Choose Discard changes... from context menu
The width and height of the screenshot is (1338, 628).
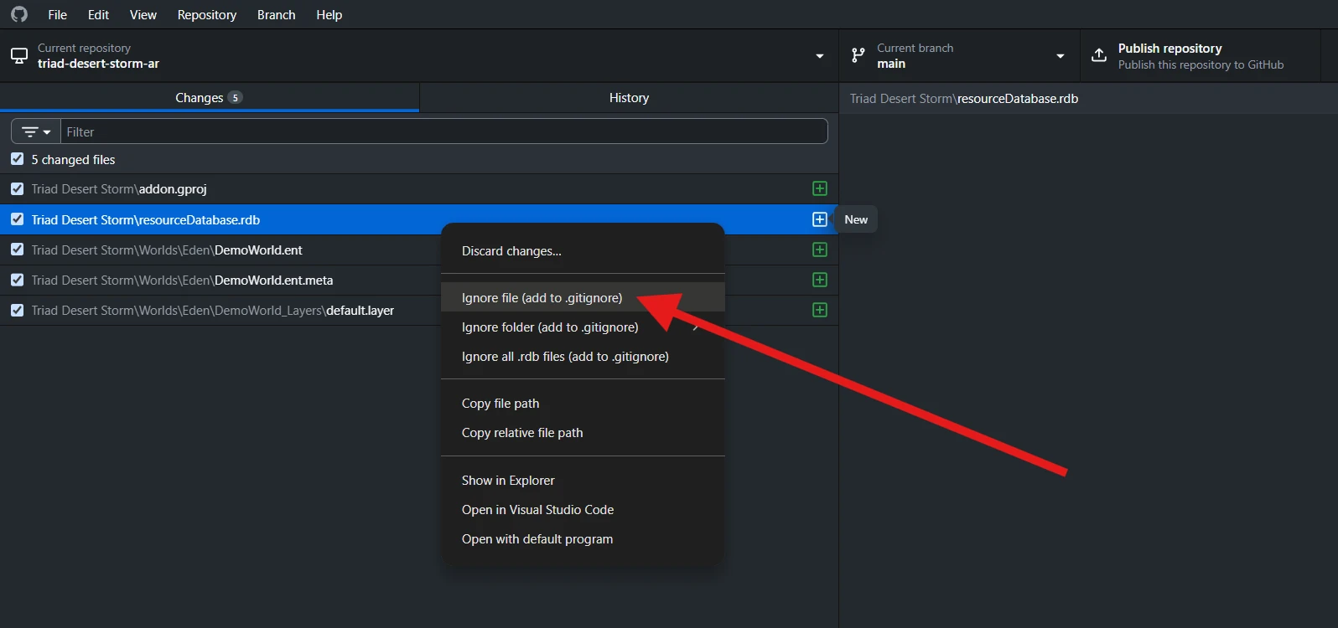point(583,251)
